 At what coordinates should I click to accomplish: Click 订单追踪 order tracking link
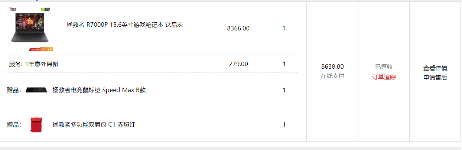click(384, 77)
